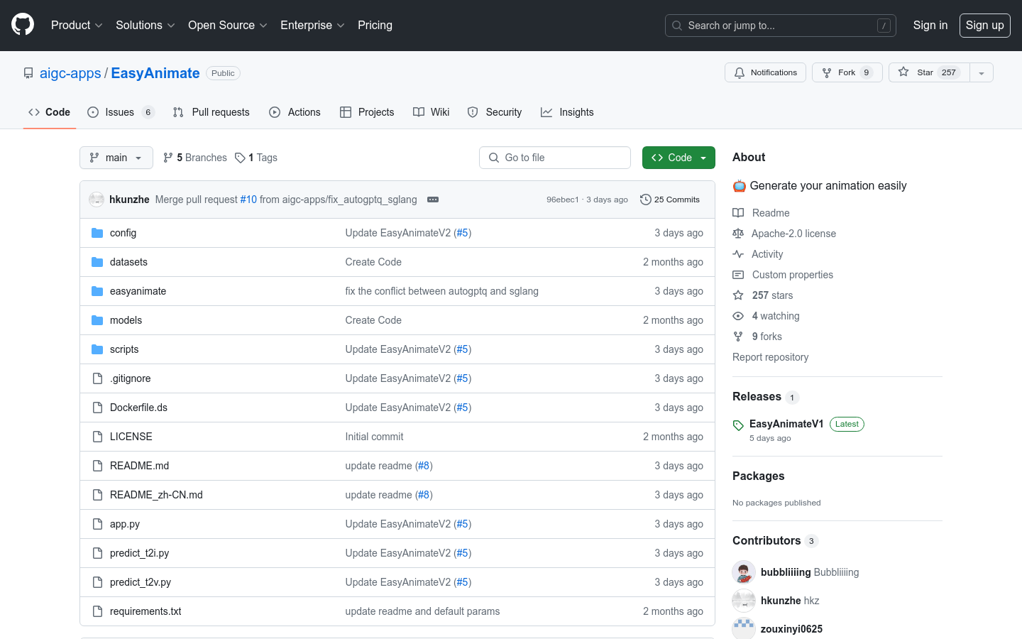View the 1 Tags link
The height and width of the screenshot is (639, 1022).
point(256,158)
